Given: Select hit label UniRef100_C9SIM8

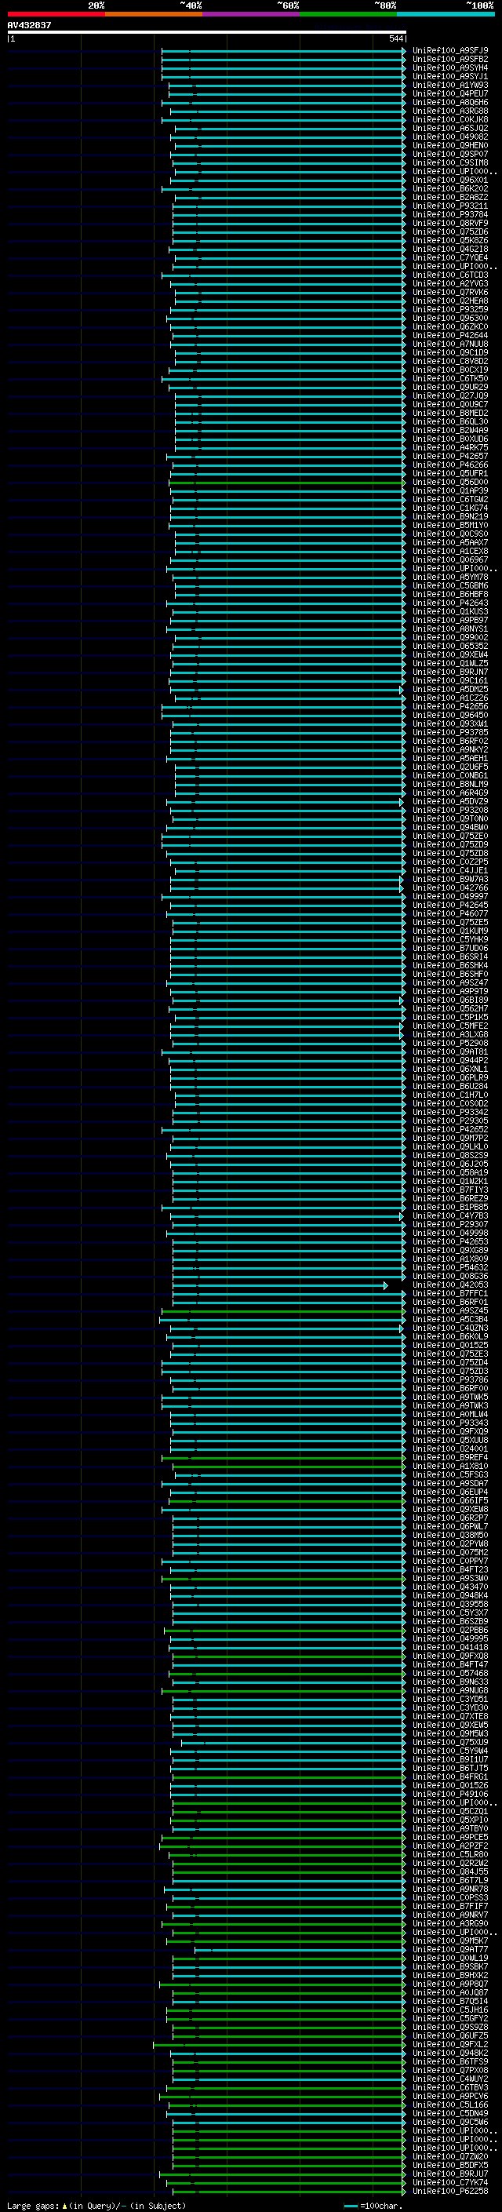Looking at the screenshot, I should (x=449, y=162).
